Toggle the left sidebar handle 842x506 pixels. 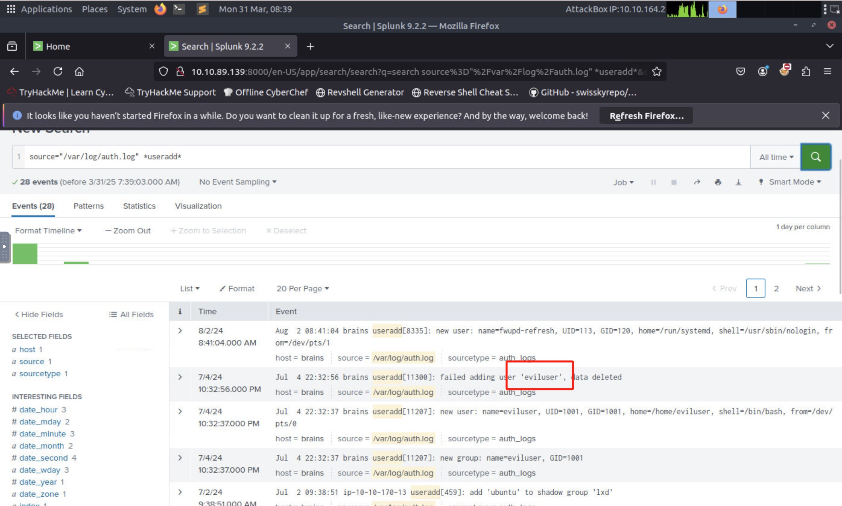point(4,247)
